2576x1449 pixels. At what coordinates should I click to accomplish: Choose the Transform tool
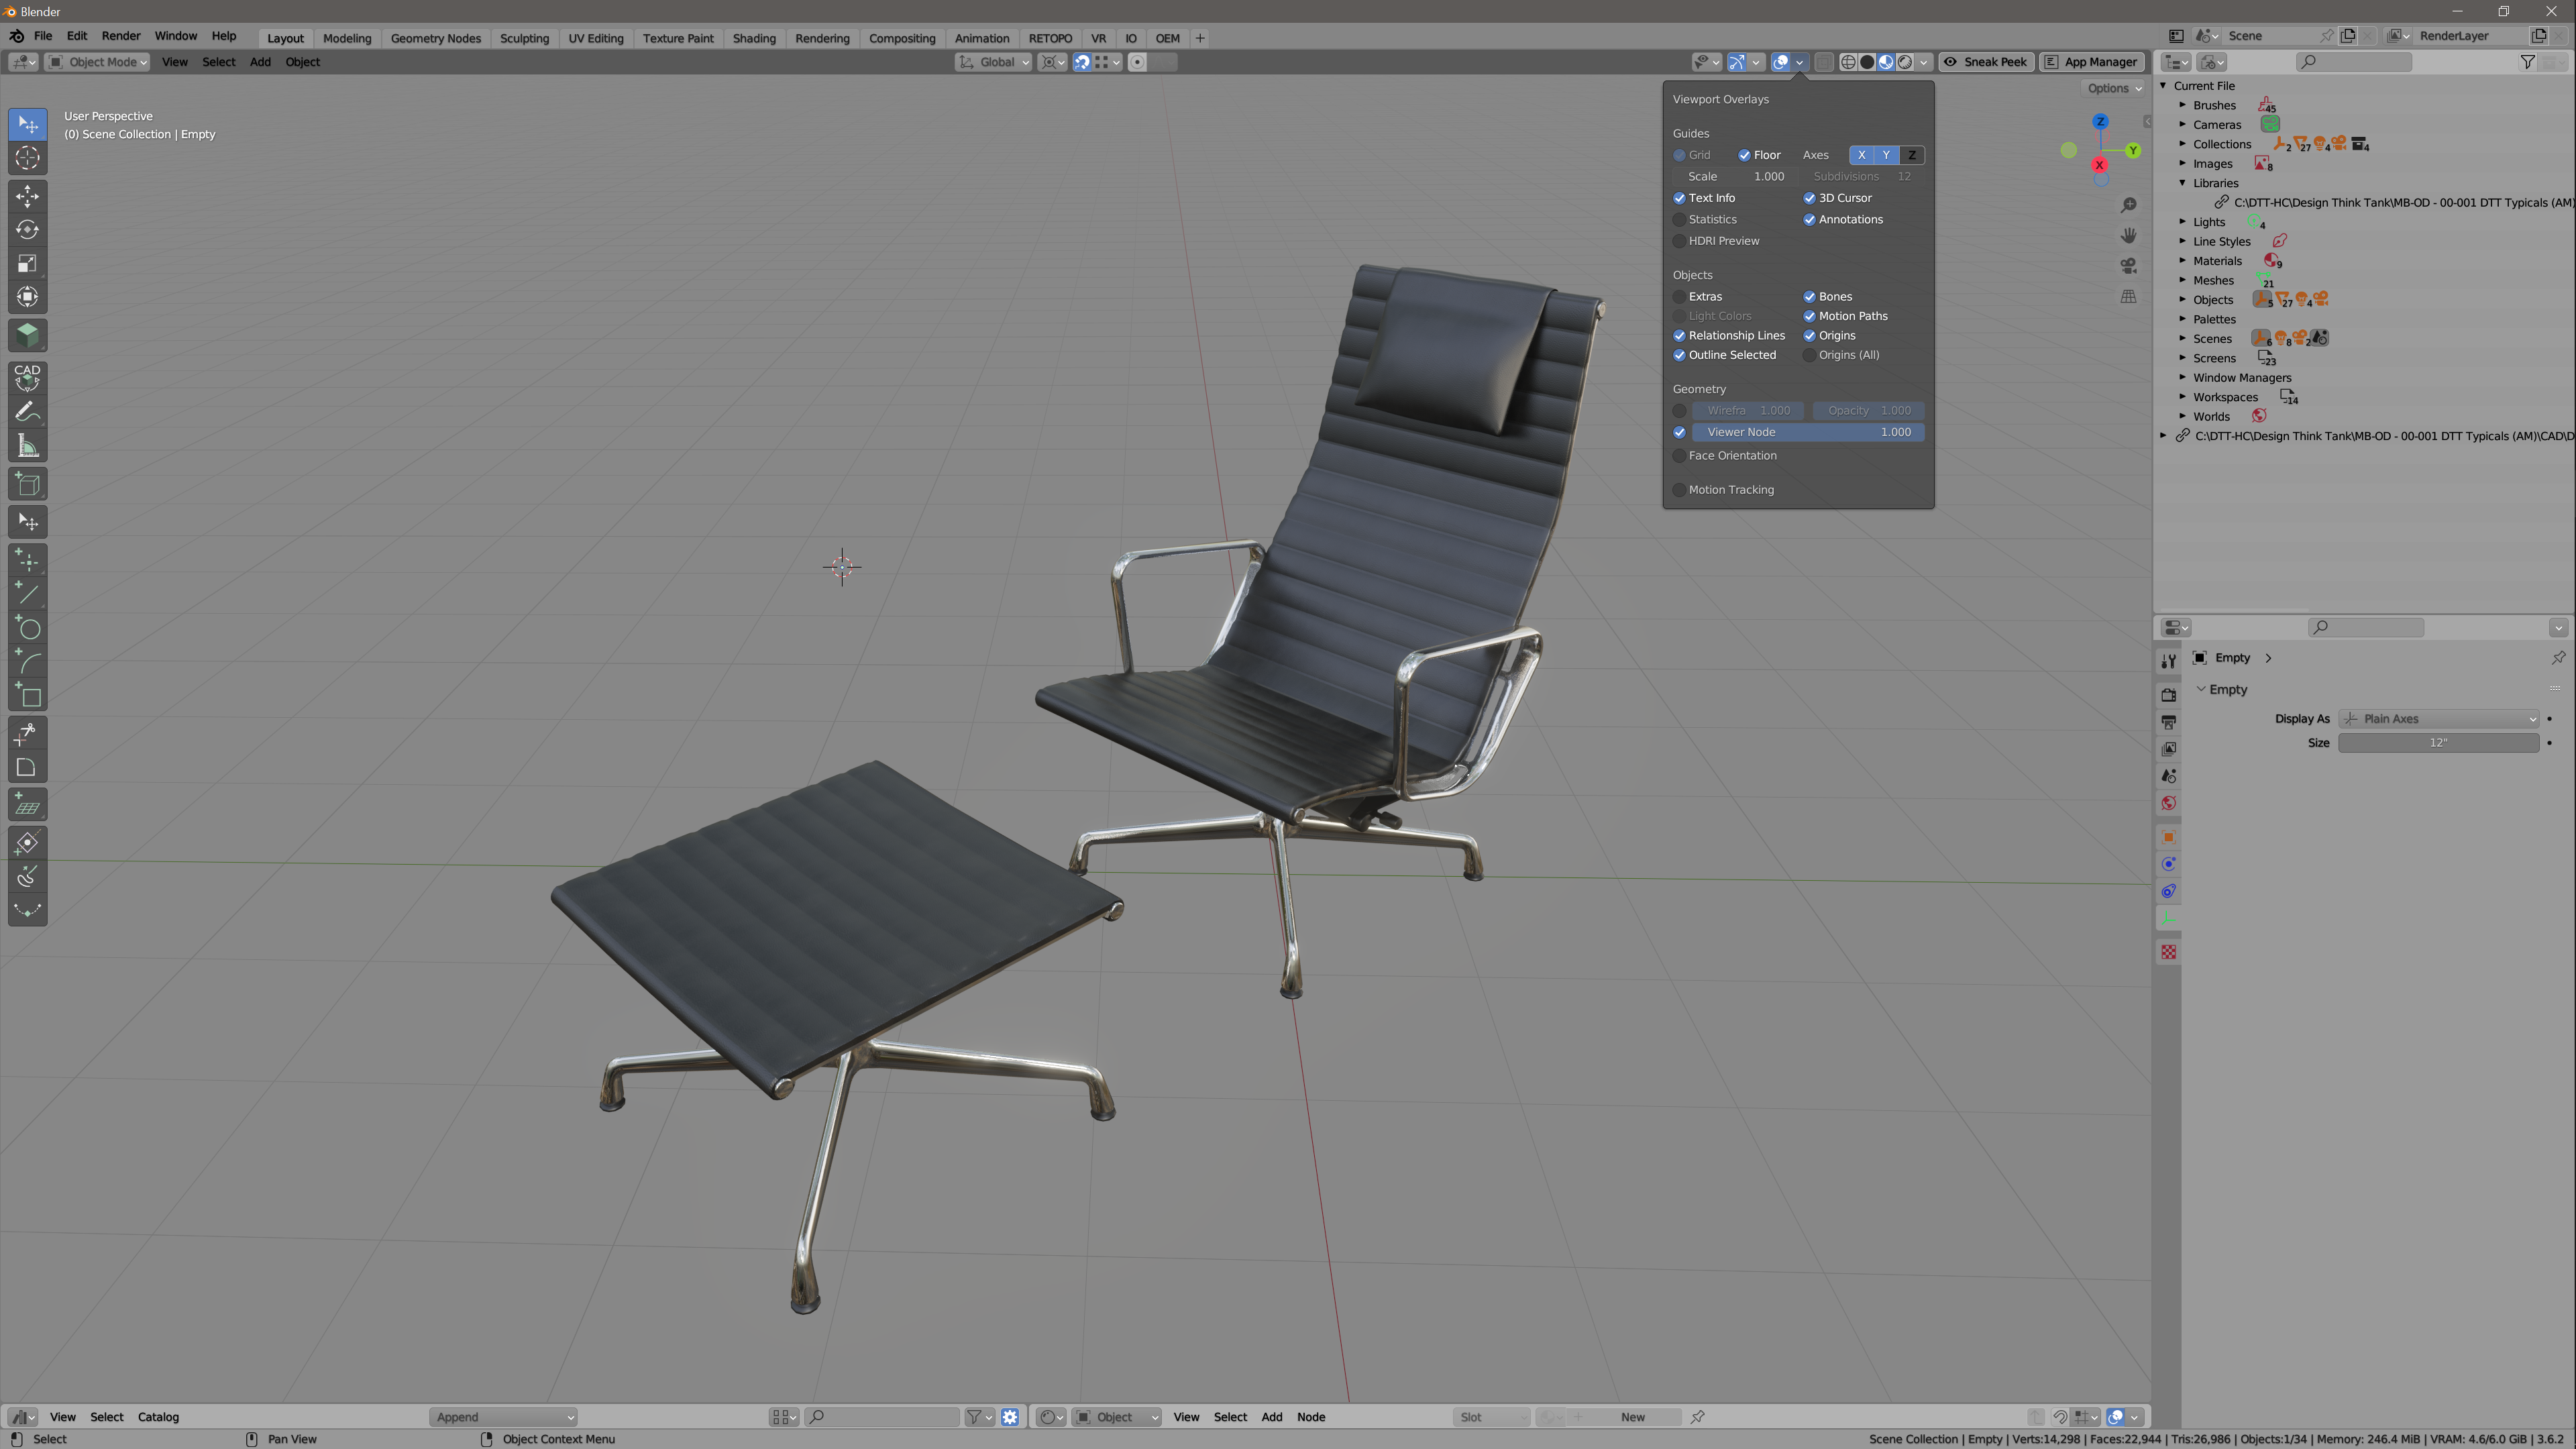(x=28, y=298)
